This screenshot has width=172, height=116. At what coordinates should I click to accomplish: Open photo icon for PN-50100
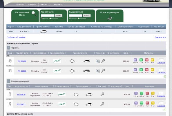click(x=98, y=61)
